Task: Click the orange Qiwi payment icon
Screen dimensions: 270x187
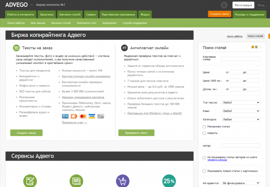Action: point(74,116)
